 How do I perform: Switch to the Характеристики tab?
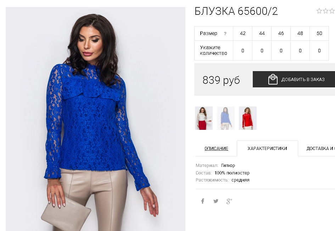pos(267,149)
